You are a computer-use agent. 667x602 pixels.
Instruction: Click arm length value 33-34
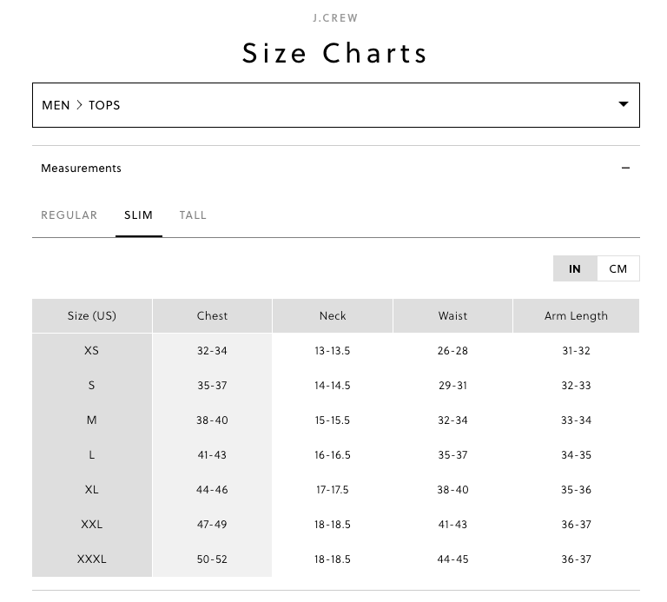pyautogui.click(x=576, y=420)
